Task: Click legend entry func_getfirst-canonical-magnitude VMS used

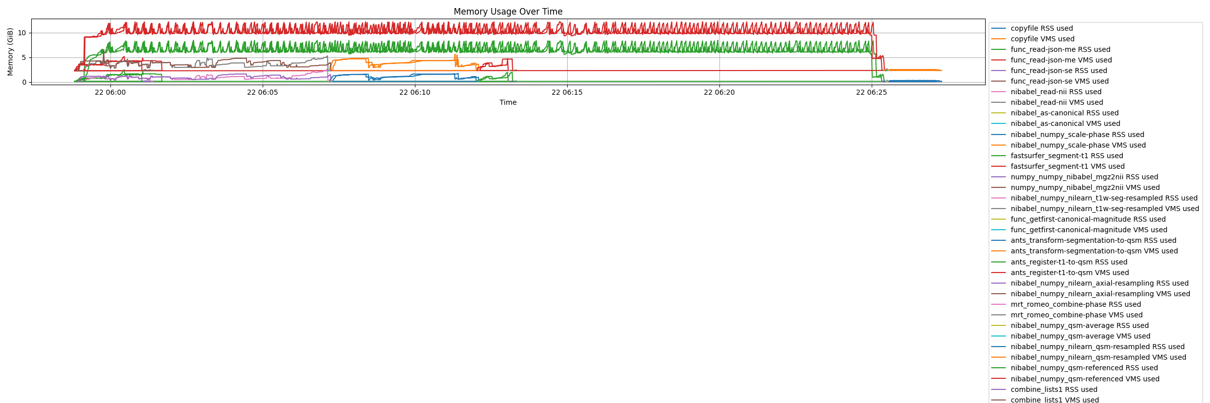Action: (1079, 230)
